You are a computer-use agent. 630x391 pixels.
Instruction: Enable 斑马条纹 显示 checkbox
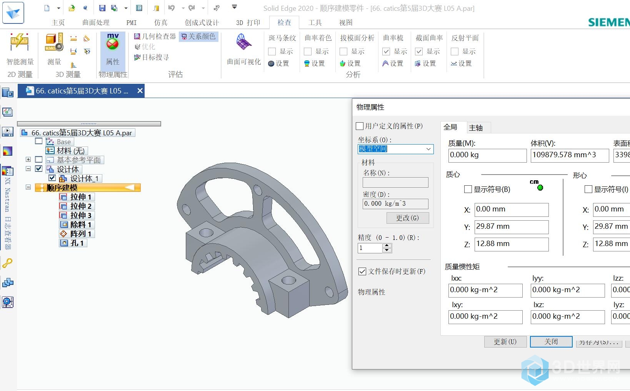pyautogui.click(x=272, y=52)
